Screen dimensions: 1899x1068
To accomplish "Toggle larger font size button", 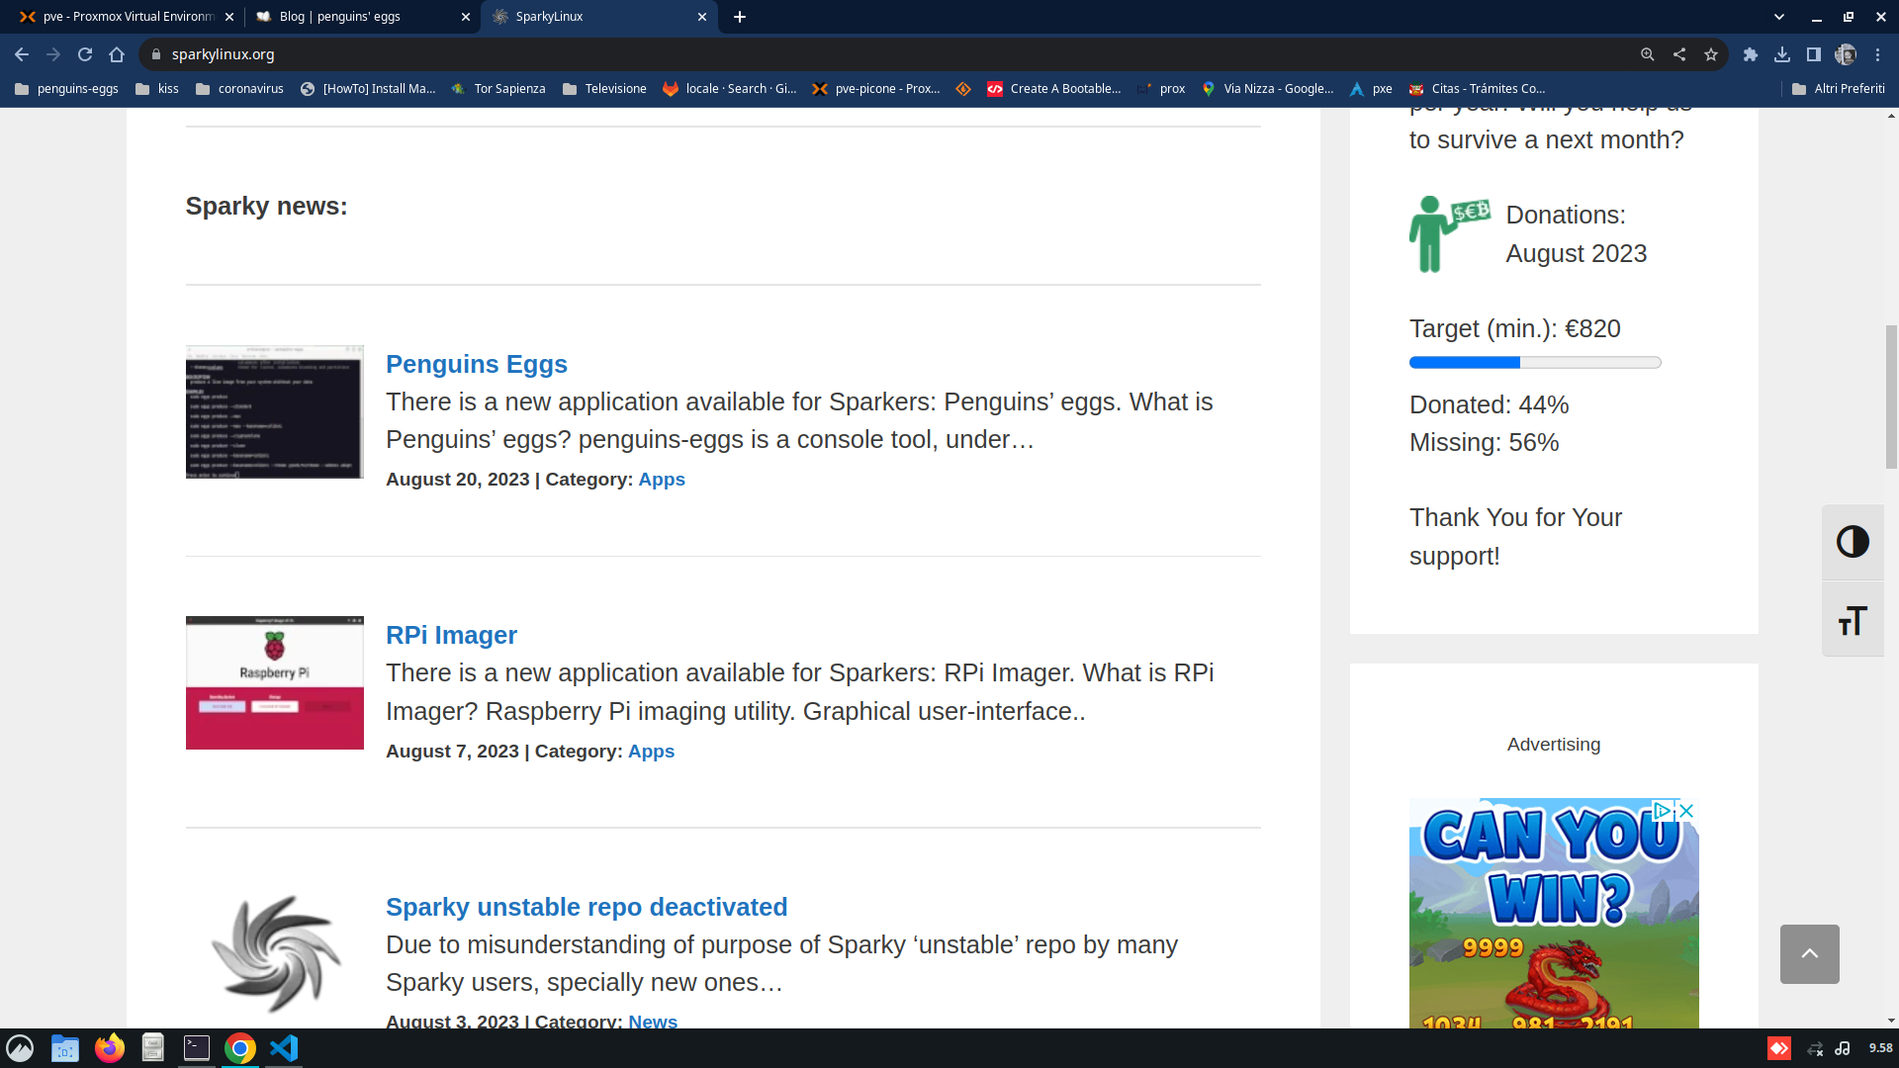I will point(1853,620).
